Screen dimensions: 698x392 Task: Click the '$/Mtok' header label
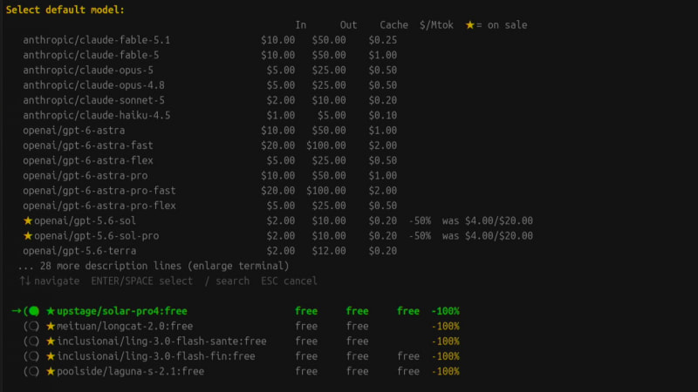[436, 25]
